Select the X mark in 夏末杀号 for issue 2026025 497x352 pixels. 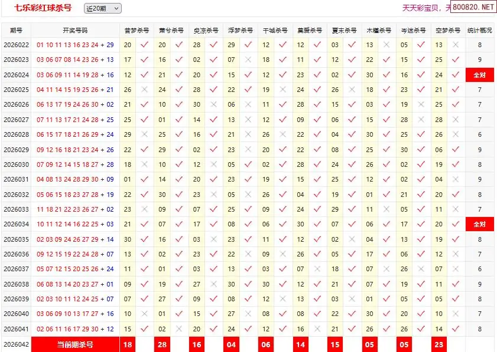(x=352, y=90)
